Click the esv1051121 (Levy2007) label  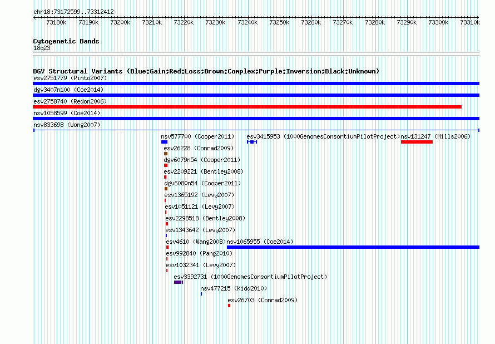click(x=200, y=207)
